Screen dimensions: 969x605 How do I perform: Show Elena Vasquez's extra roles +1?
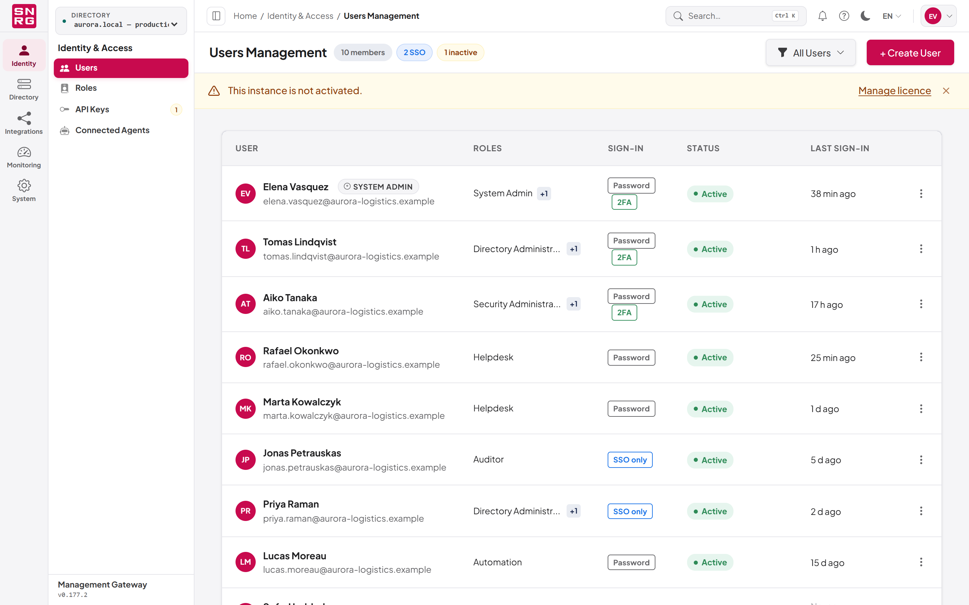[544, 194]
